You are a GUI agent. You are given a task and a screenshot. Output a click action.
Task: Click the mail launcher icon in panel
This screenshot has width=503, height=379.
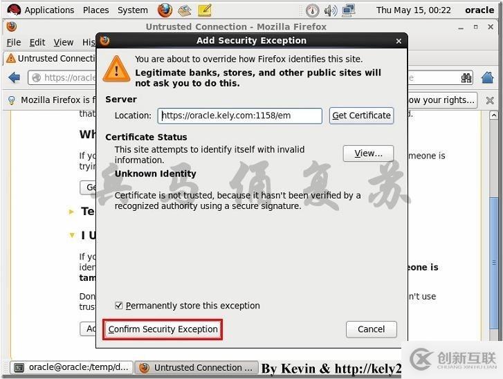[x=185, y=10]
